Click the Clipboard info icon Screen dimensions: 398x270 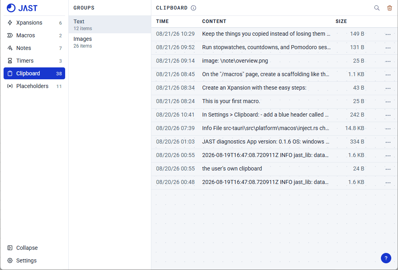coord(193,8)
